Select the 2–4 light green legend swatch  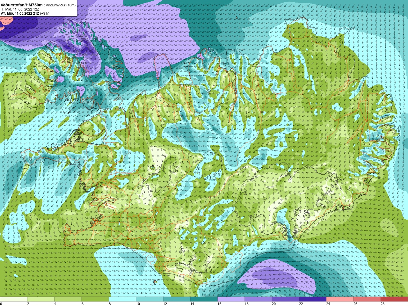41,299
